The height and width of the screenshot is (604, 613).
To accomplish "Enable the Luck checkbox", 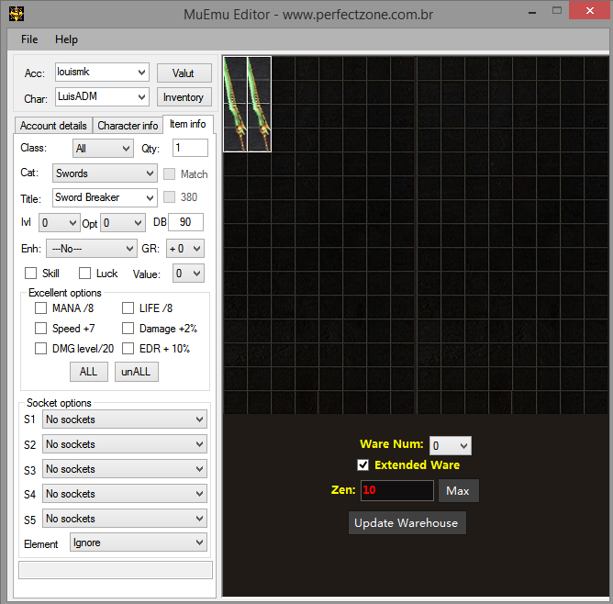I will click(84, 273).
